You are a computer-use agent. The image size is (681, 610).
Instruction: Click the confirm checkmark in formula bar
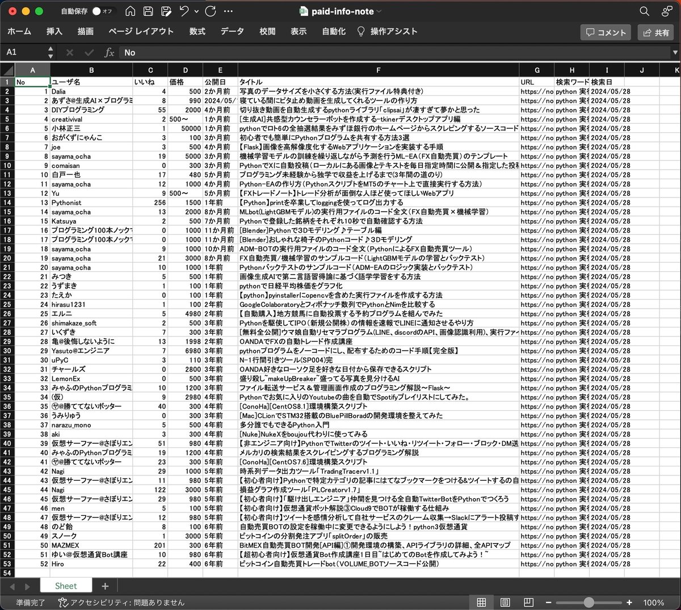[x=89, y=52]
